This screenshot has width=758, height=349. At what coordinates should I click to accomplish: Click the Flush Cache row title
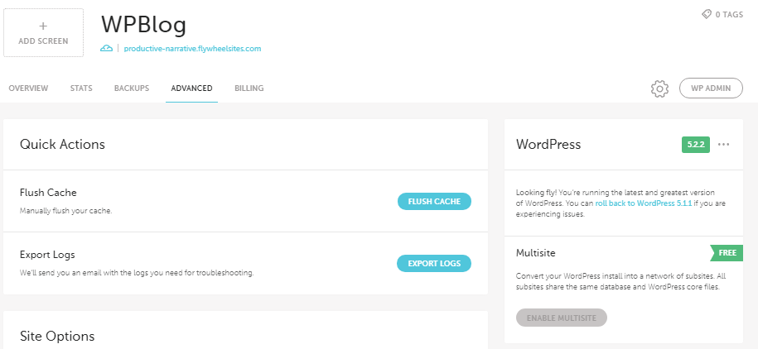[x=48, y=193]
